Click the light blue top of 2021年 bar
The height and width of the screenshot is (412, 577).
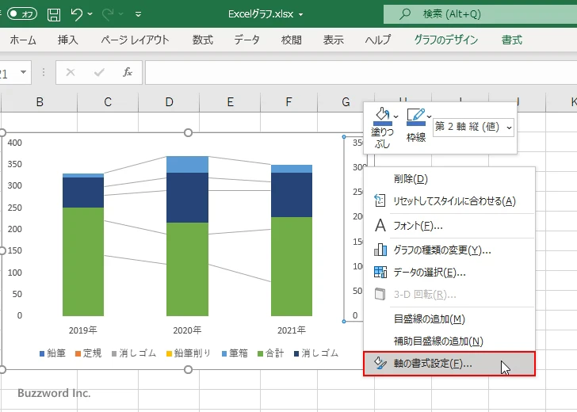(x=292, y=169)
